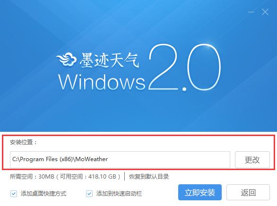
Task: Toggle the 添加到快速启动栏 checkbox
Action: click(x=89, y=194)
